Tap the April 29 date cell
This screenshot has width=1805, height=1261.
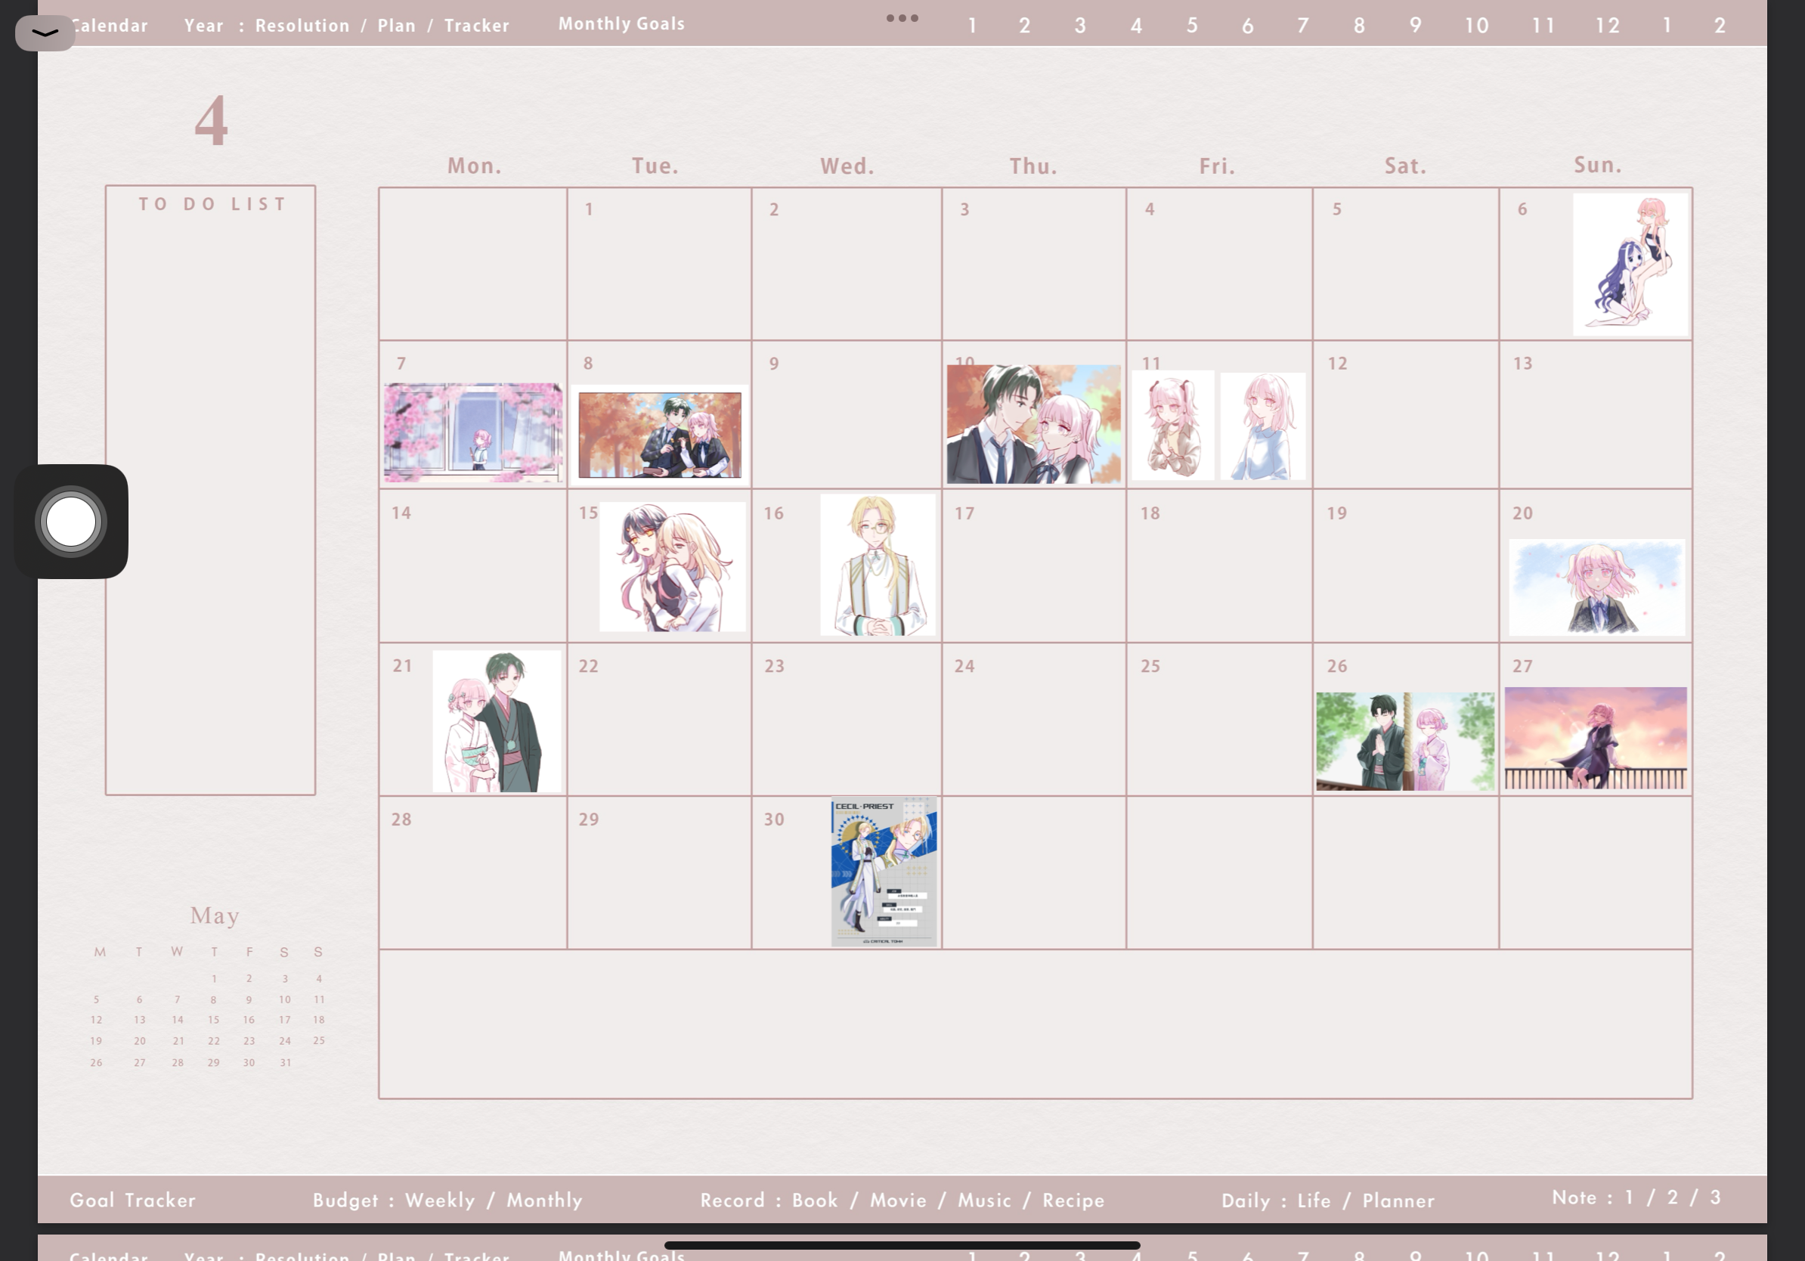tap(660, 872)
